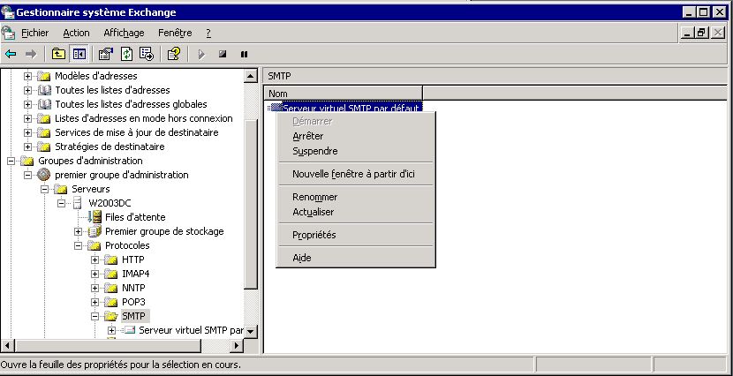
Task: Open the Fichier menu
Action: click(35, 34)
